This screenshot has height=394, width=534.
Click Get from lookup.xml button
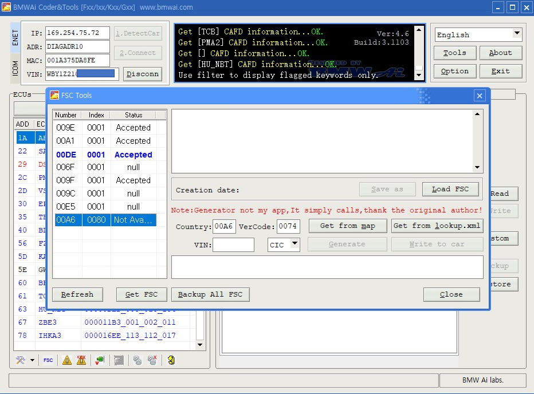437,226
